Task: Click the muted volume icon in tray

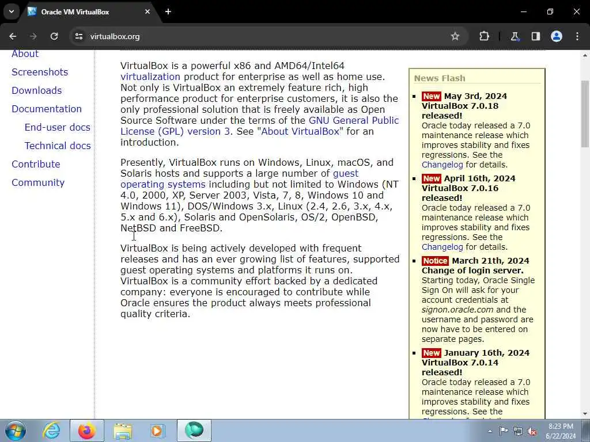Action: tap(532, 431)
